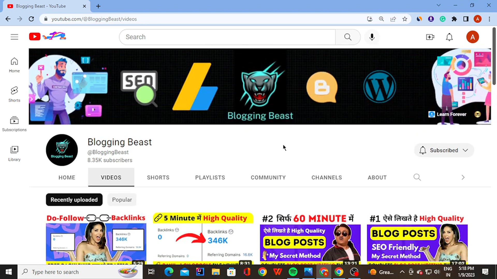Open the Windows Start menu
Image resolution: width=497 pixels, height=279 pixels.
[9, 272]
